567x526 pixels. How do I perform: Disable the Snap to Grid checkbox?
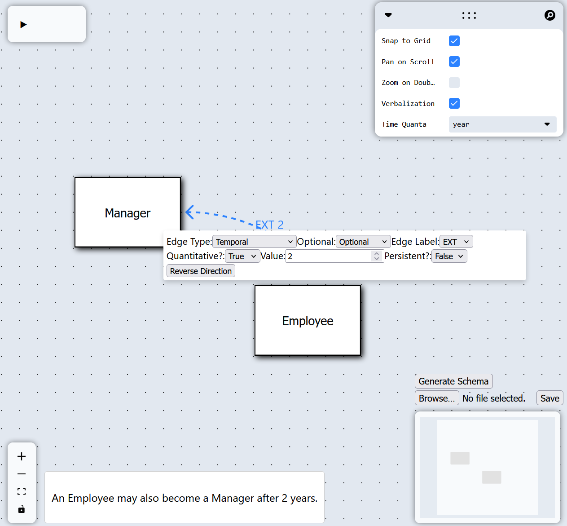coord(454,41)
